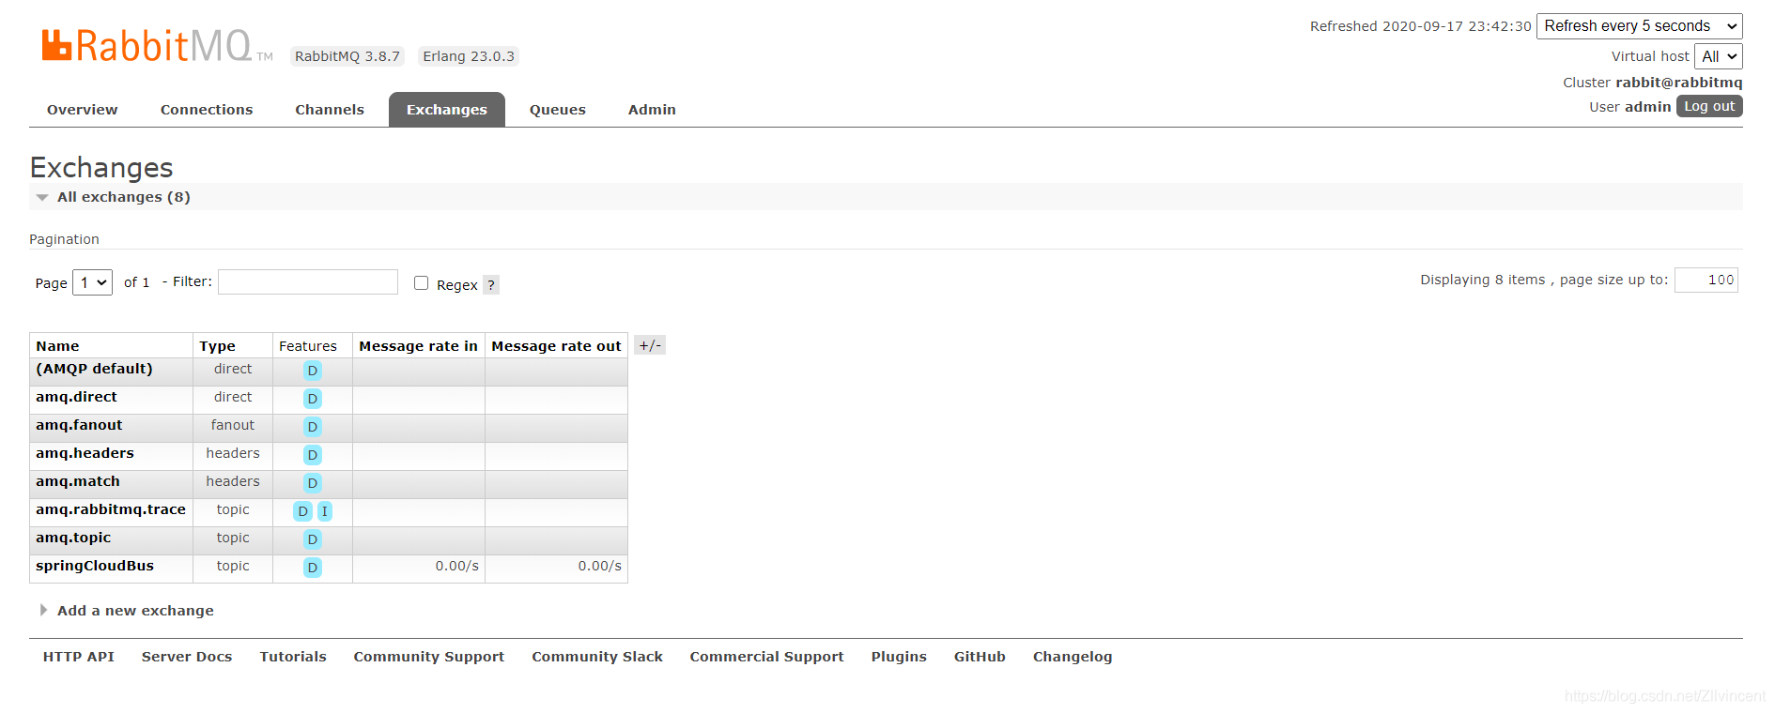
Task: Open the Community Slack link
Action: [597, 657]
